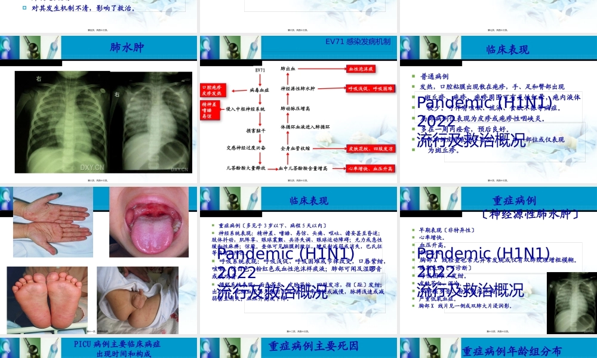Click the 神经源性肺水肿 flowchart node

point(298,89)
